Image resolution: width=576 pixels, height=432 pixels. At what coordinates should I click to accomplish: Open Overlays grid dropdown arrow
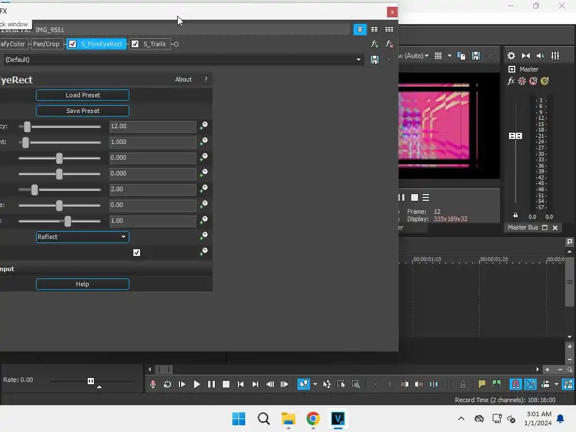(449, 56)
